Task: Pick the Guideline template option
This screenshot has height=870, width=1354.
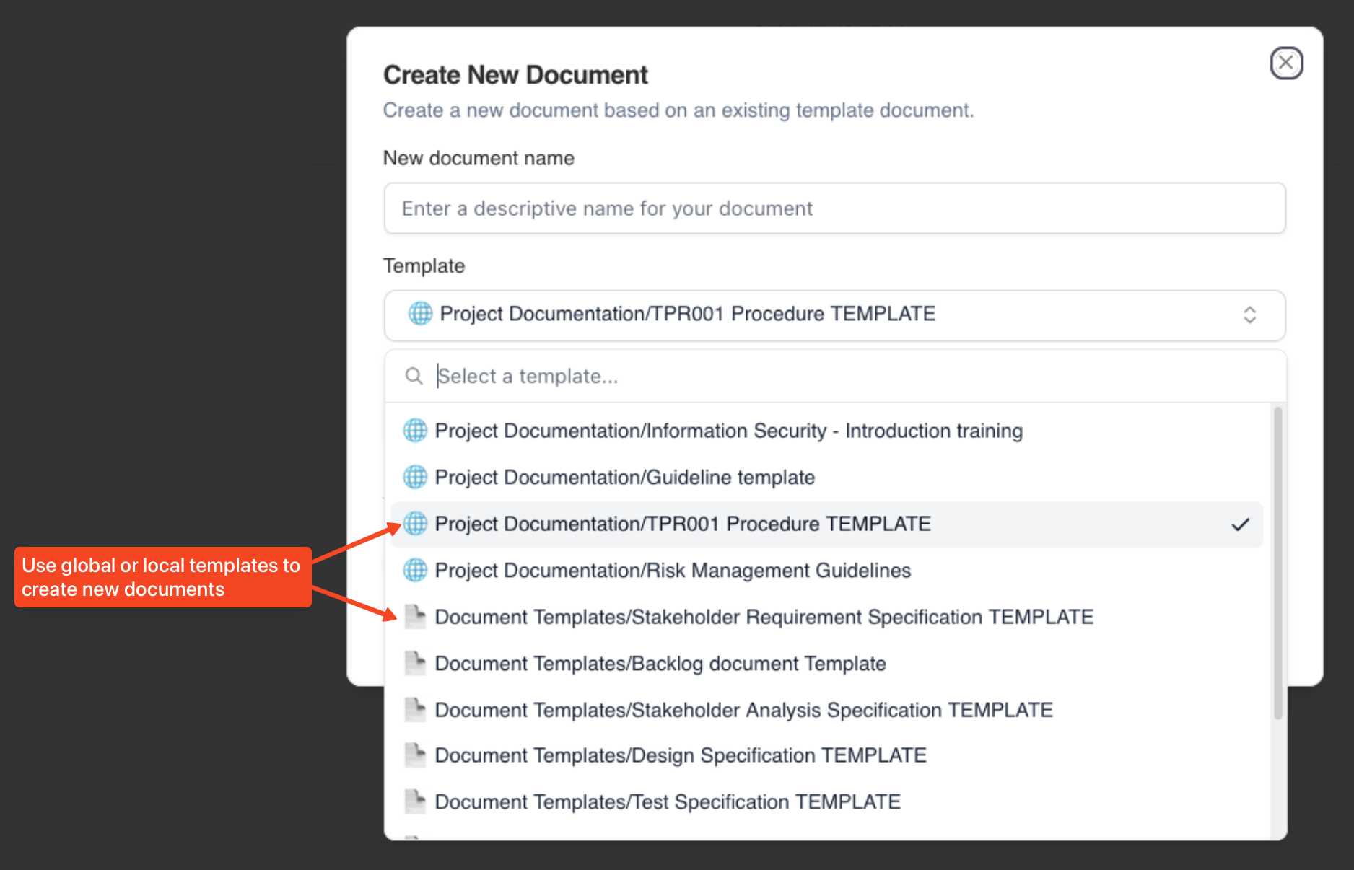Action: pyautogui.click(x=624, y=477)
